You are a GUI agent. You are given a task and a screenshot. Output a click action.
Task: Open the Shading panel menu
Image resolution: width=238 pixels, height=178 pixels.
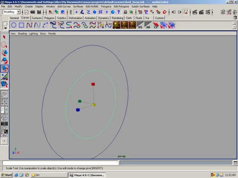pos(22,33)
